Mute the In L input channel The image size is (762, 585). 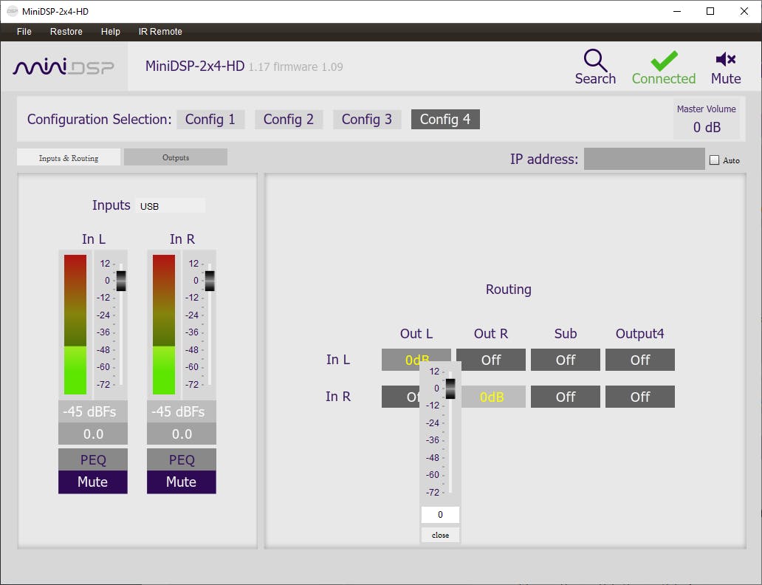tap(93, 482)
